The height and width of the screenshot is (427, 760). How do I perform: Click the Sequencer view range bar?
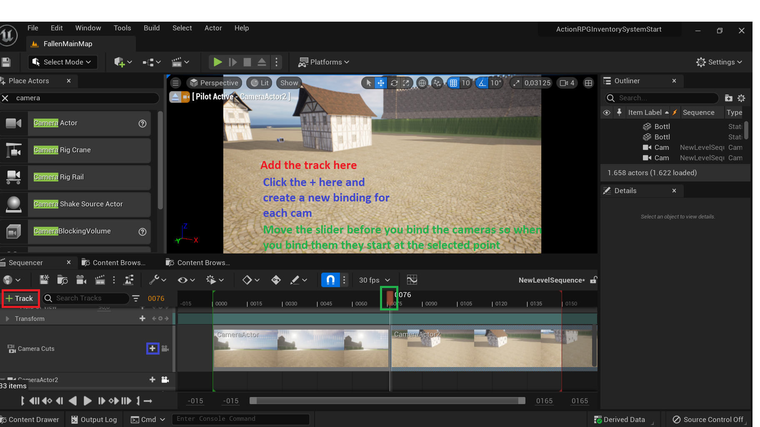click(387, 401)
